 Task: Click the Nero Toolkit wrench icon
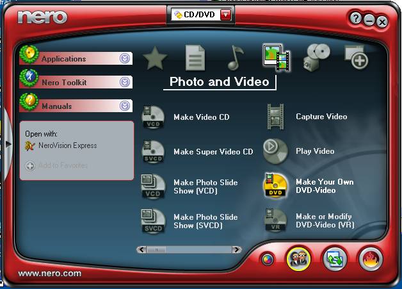29,78
